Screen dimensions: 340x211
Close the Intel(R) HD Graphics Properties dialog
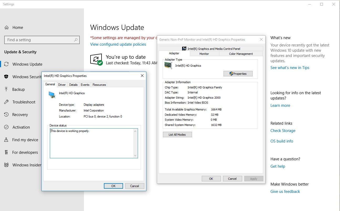[142, 76]
